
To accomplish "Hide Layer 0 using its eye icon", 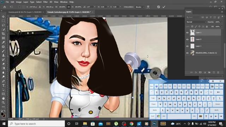I will [x=188, y=39].
